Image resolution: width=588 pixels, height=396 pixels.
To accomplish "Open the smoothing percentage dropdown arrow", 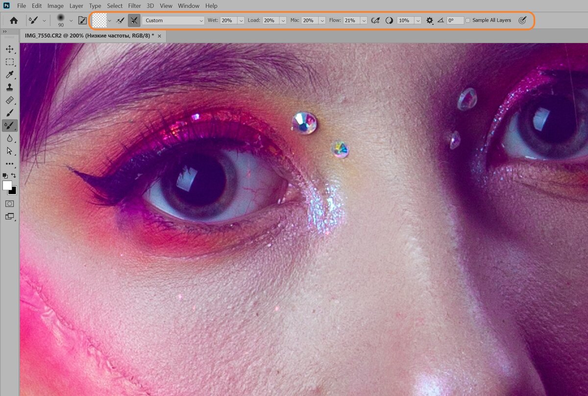I will [417, 21].
